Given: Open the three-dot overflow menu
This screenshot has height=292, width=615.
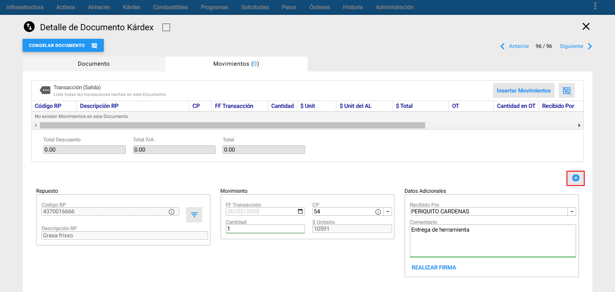Looking at the screenshot, I should point(595,6).
